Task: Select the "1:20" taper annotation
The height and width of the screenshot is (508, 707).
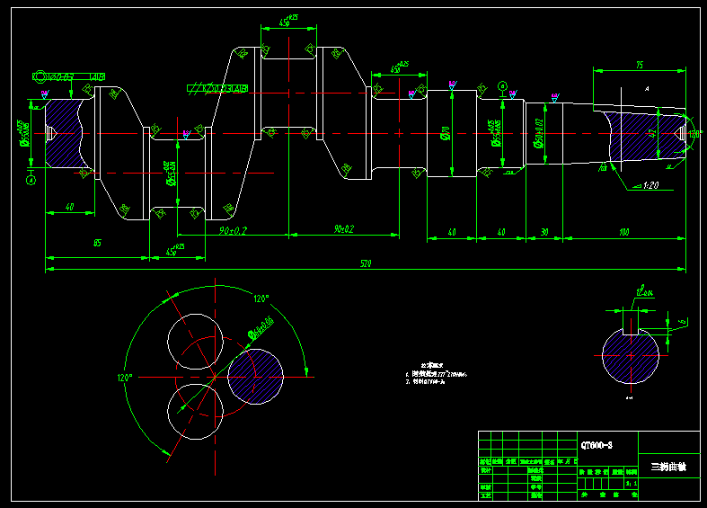Action: click(x=650, y=185)
